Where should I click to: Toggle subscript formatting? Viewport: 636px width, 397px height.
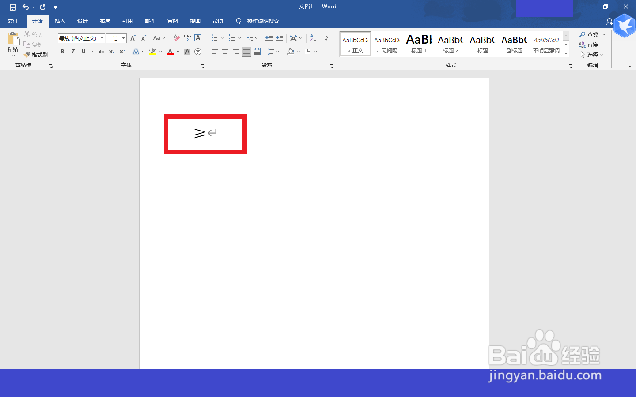pyautogui.click(x=112, y=52)
